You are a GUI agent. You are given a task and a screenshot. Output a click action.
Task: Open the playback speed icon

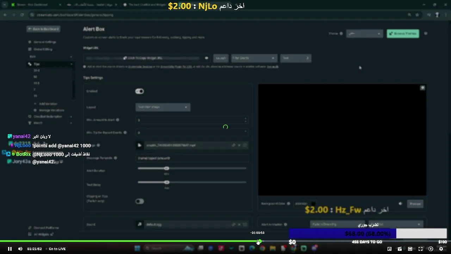click(x=431, y=249)
